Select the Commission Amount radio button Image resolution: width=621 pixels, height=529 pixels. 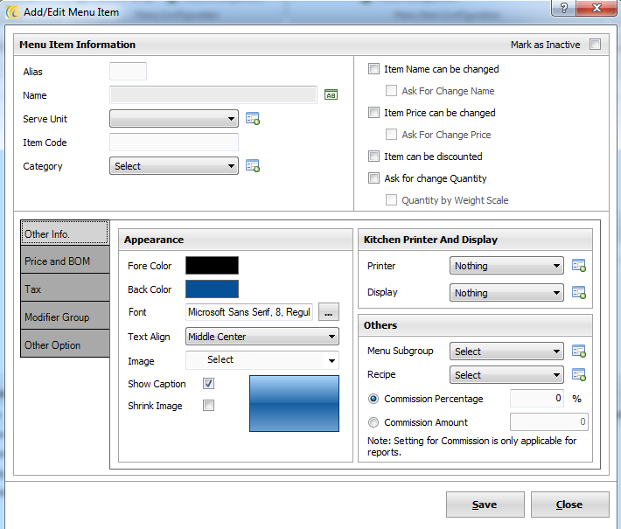(373, 422)
